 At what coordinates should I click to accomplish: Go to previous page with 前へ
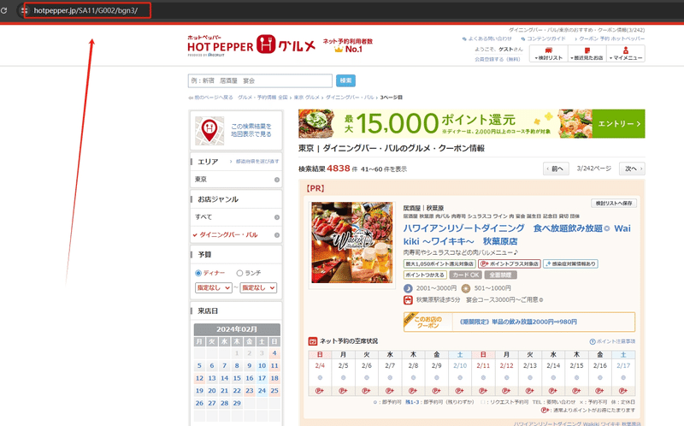tap(556, 169)
